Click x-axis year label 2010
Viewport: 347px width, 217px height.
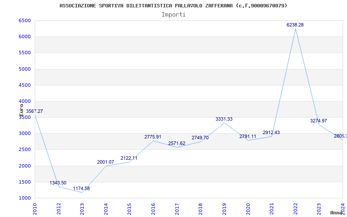35,209
